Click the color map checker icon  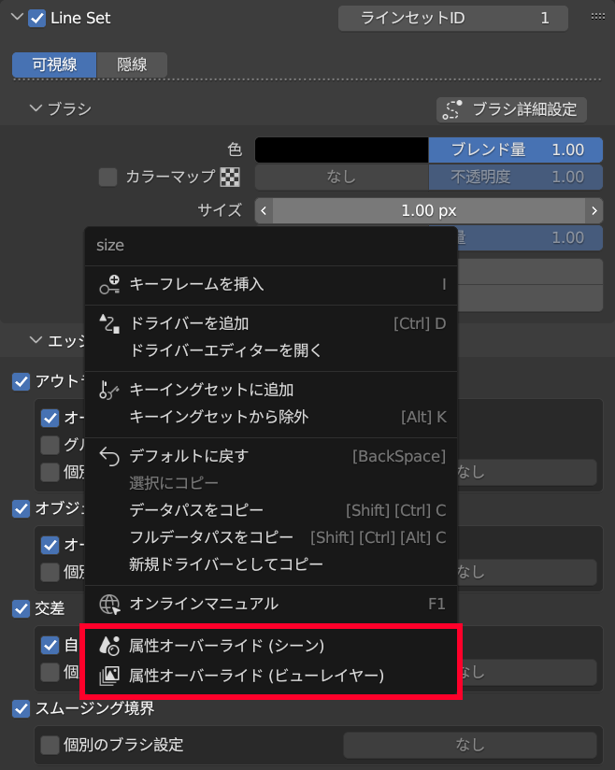pyautogui.click(x=230, y=177)
